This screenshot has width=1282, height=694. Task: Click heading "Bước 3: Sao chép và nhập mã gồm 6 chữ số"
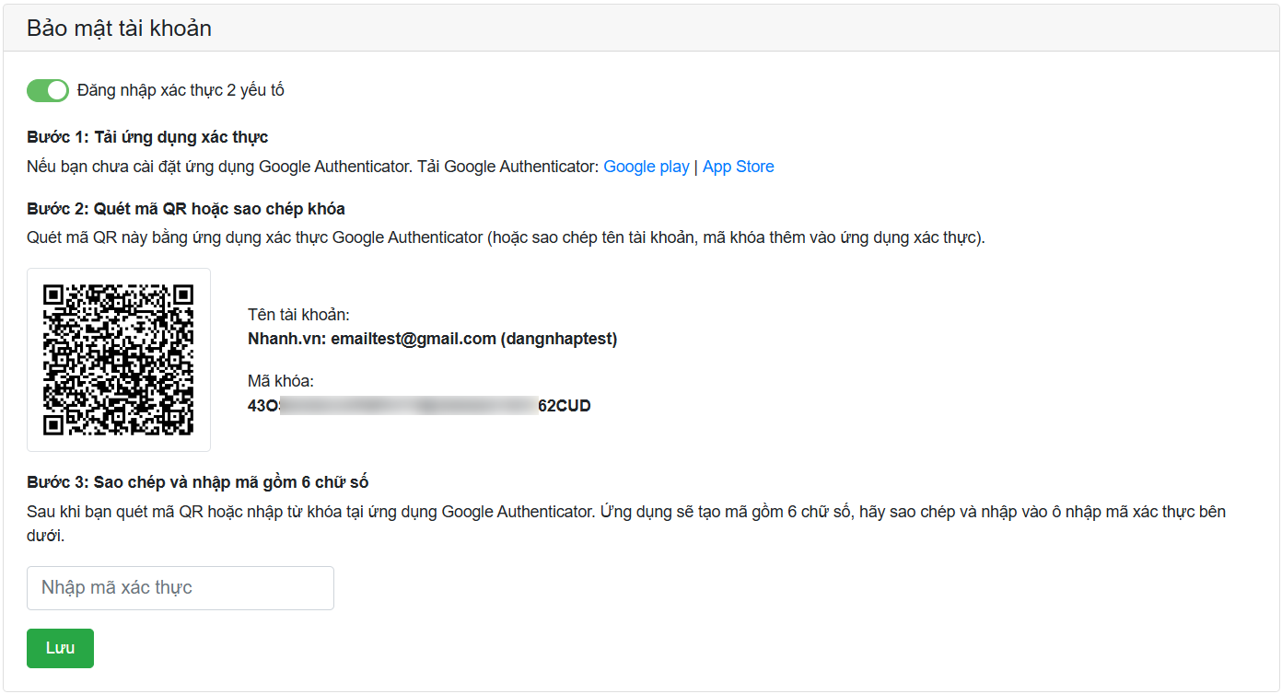tap(198, 482)
